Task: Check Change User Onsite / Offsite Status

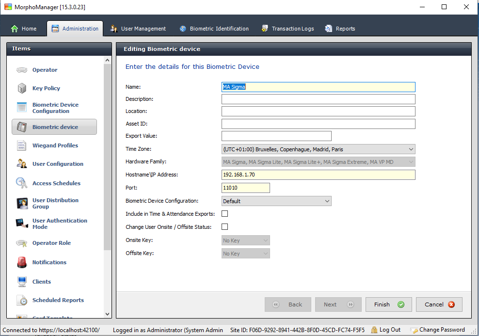Action: tap(224, 226)
